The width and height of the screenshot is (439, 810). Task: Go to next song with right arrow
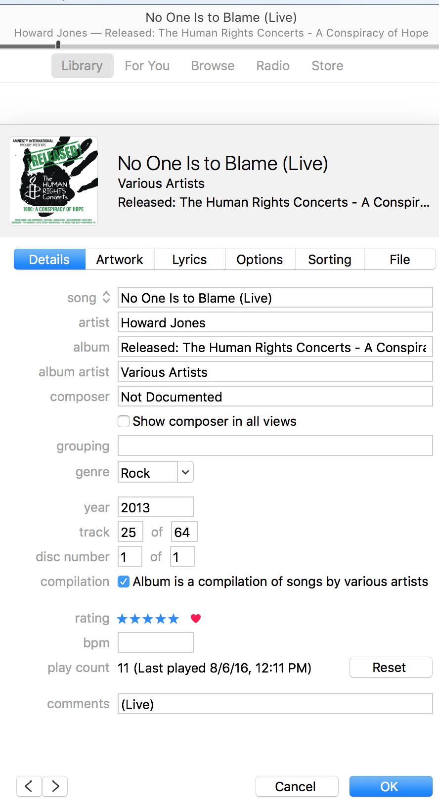[x=55, y=786]
